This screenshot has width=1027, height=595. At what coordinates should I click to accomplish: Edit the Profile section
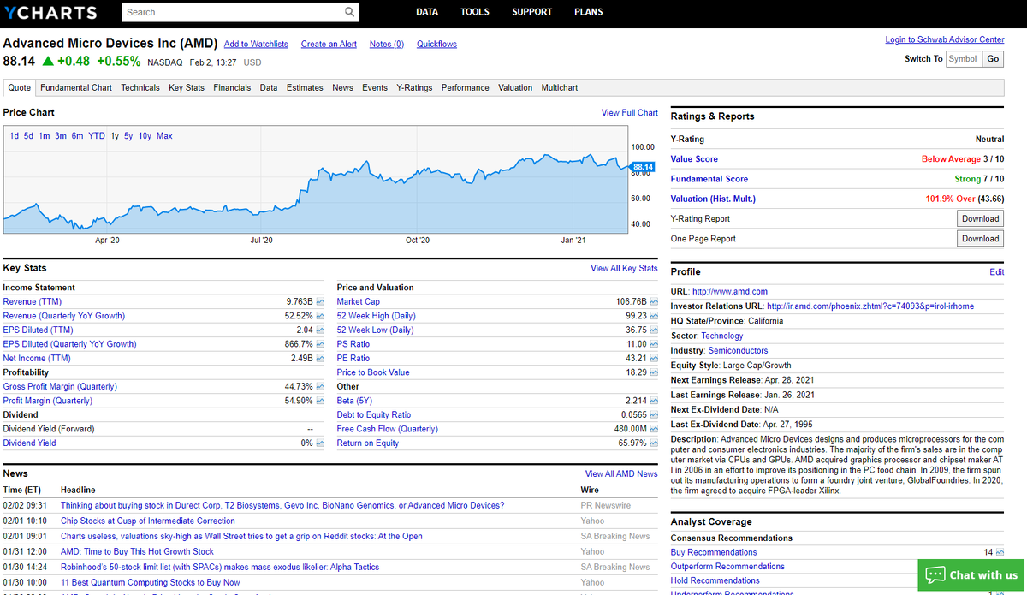(997, 272)
